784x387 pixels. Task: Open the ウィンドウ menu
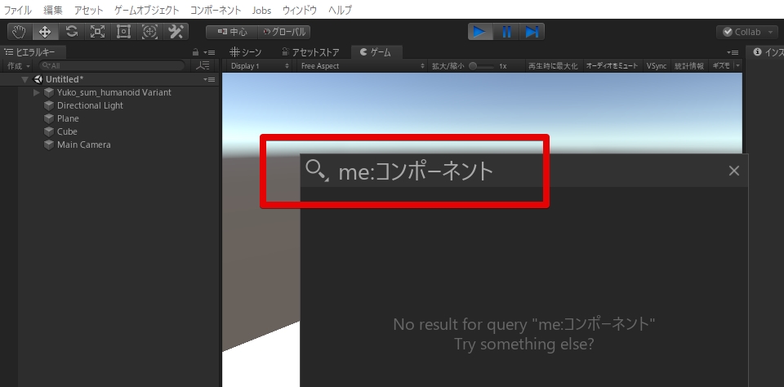[300, 10]
